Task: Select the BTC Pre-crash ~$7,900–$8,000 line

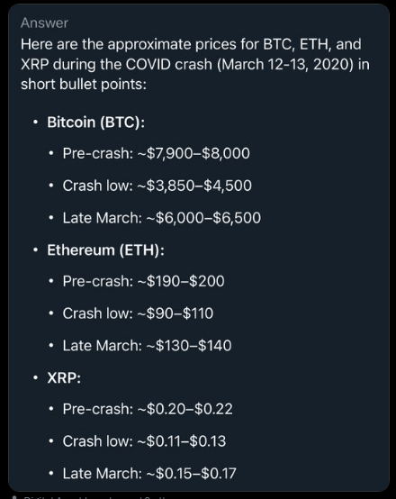Action: coord(157,153)
